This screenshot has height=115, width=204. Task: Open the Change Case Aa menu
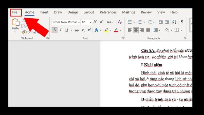(110, 22)
